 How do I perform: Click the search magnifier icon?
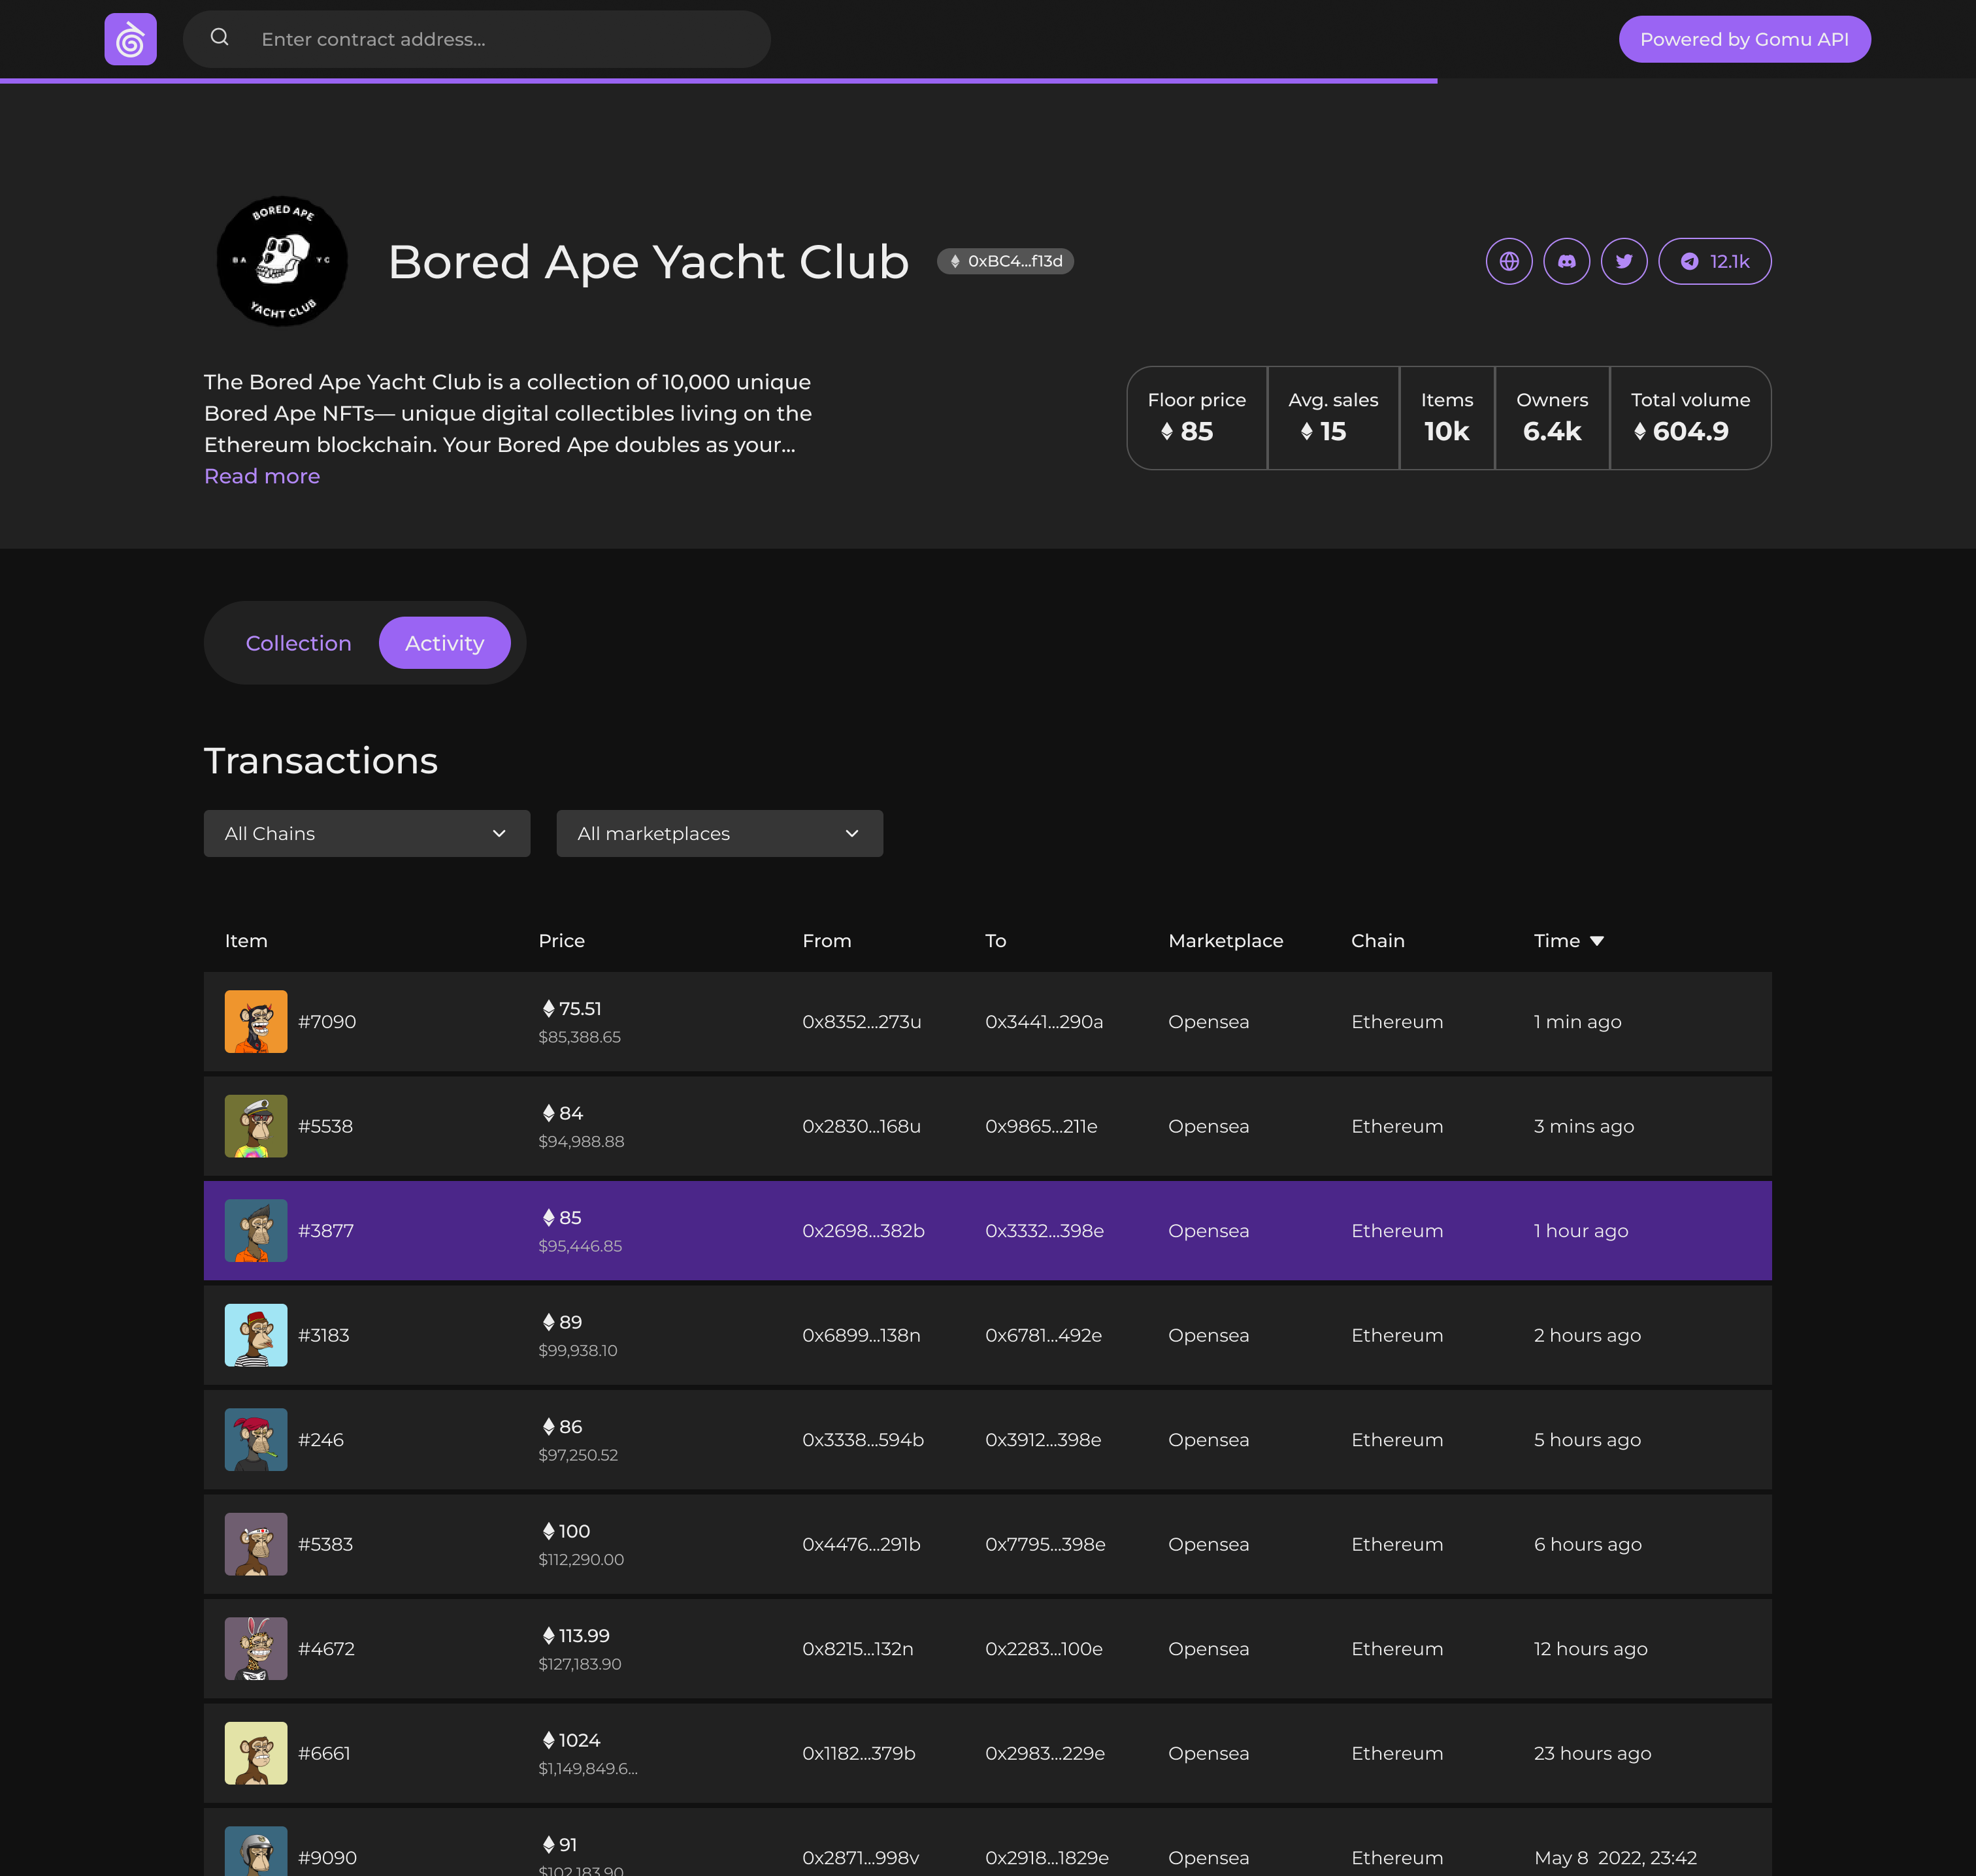coord(219,38)
